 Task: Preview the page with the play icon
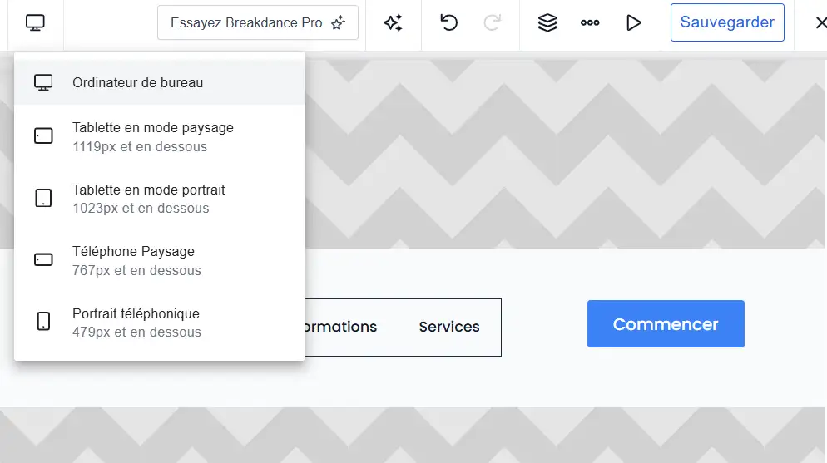click(633, 22)
